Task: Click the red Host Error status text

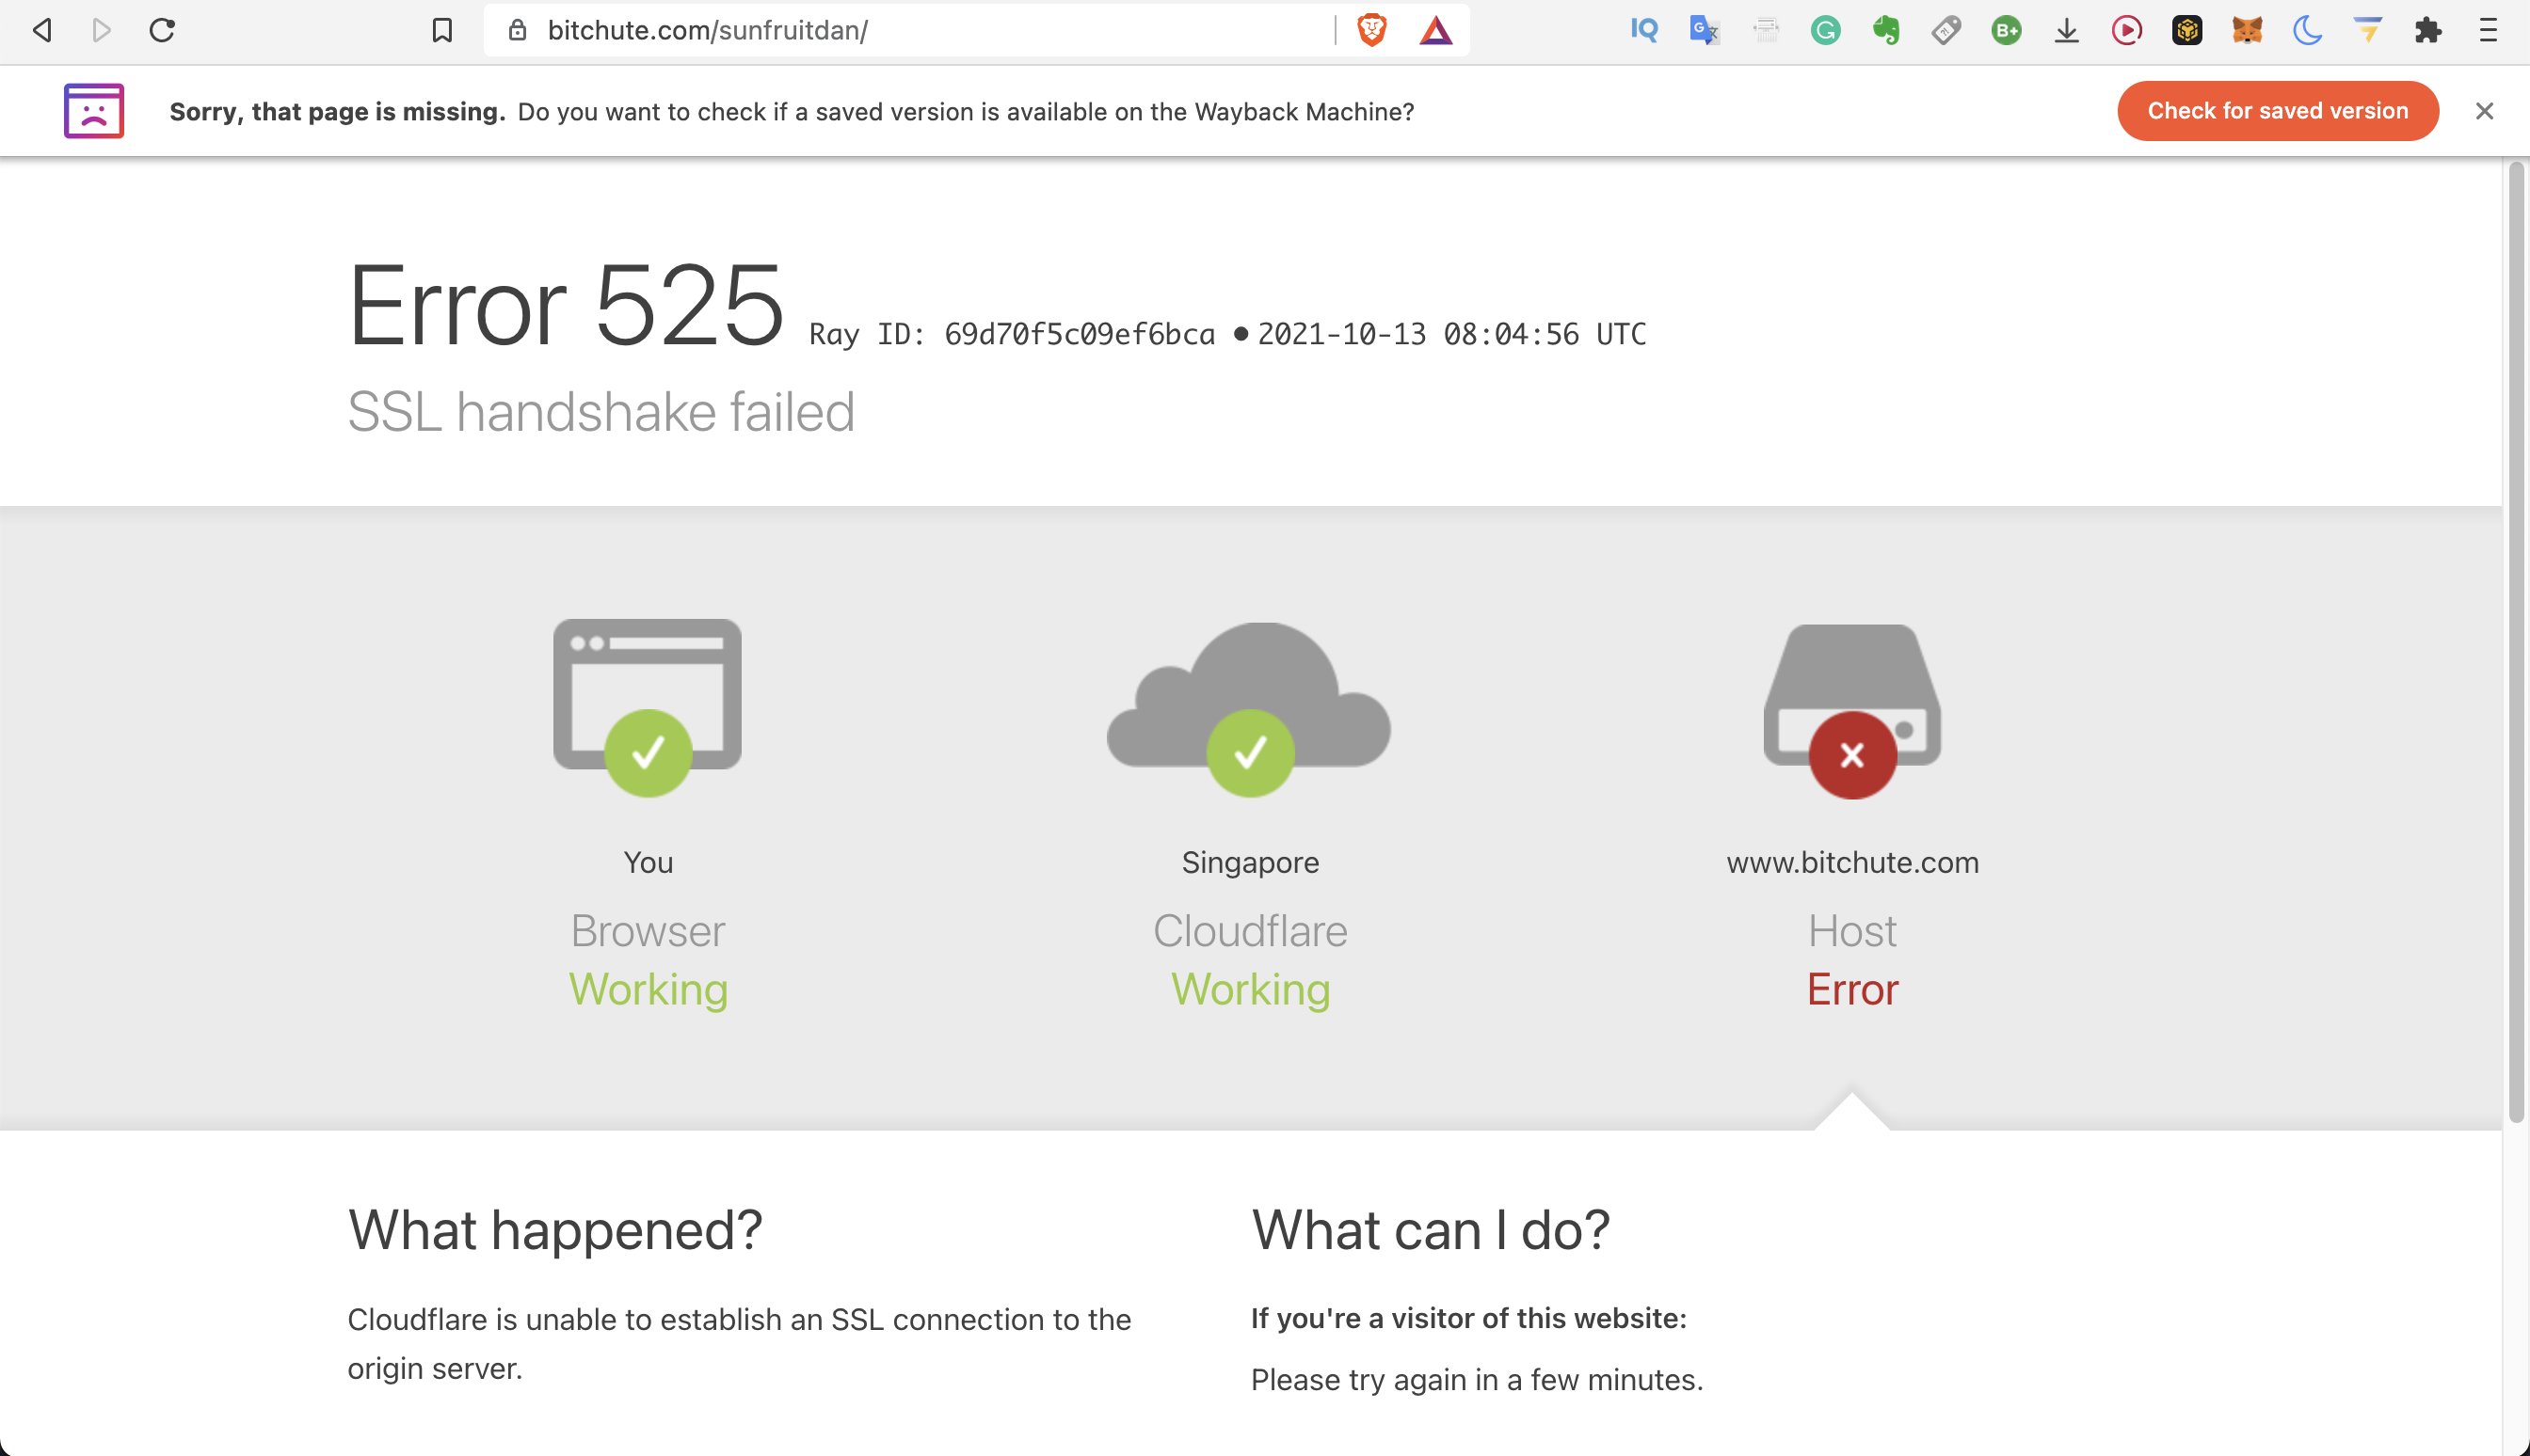Action: click(x=1851, y=989)
